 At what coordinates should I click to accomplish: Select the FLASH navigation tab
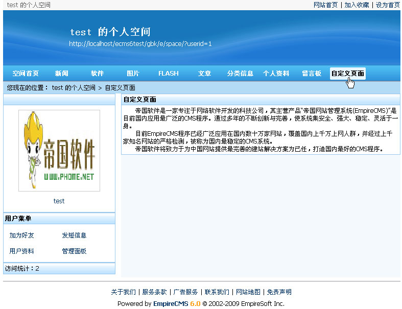[169, 74]
